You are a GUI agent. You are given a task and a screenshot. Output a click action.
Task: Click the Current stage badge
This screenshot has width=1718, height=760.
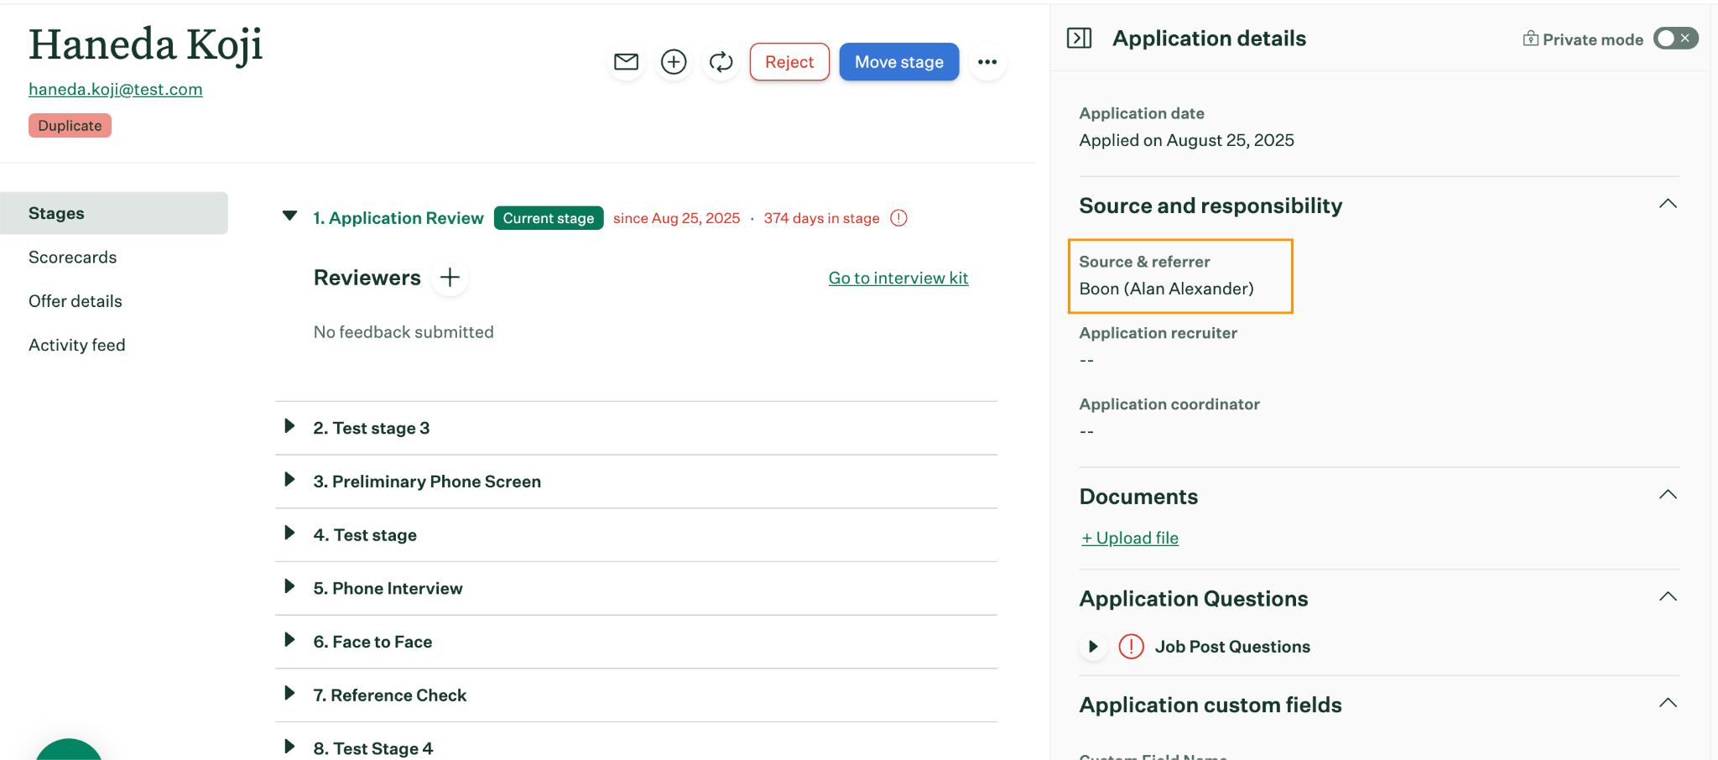click(x=549, y=218)
